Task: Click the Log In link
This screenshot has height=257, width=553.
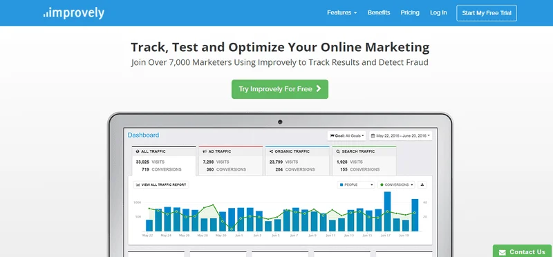Action: coord(438,12)
